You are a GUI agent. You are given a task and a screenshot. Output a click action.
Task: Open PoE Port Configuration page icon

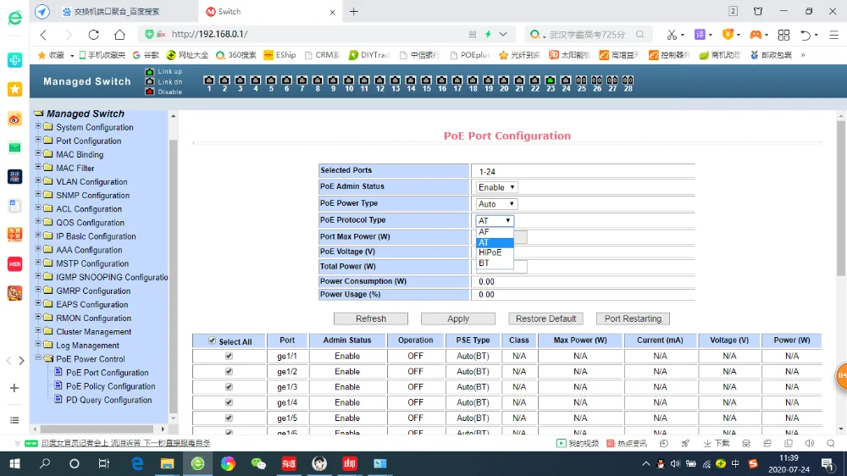58,373
